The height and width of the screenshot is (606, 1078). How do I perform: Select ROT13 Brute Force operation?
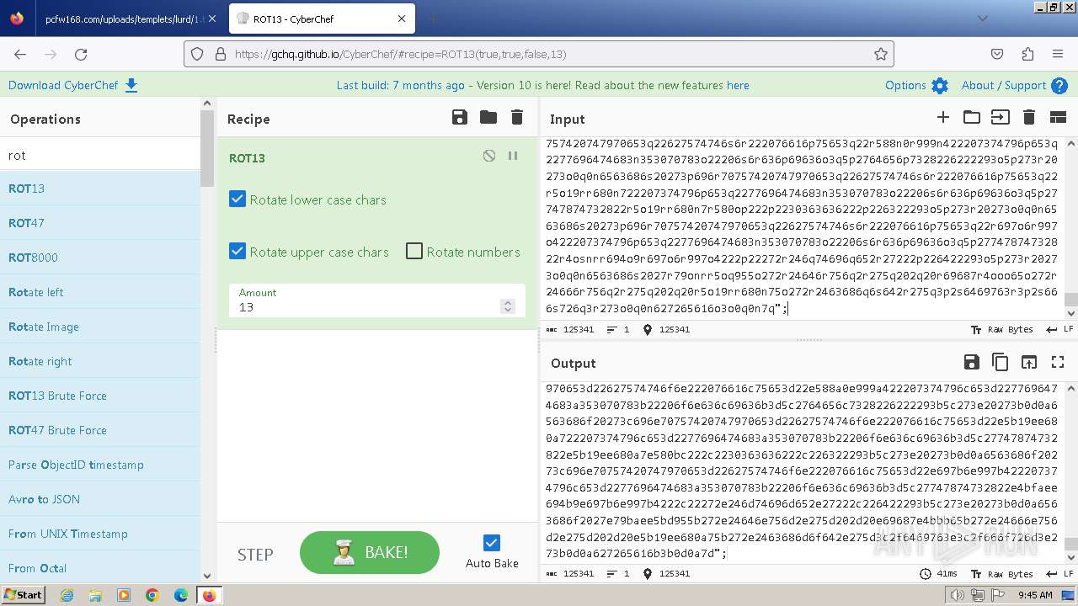coord(100,396)
